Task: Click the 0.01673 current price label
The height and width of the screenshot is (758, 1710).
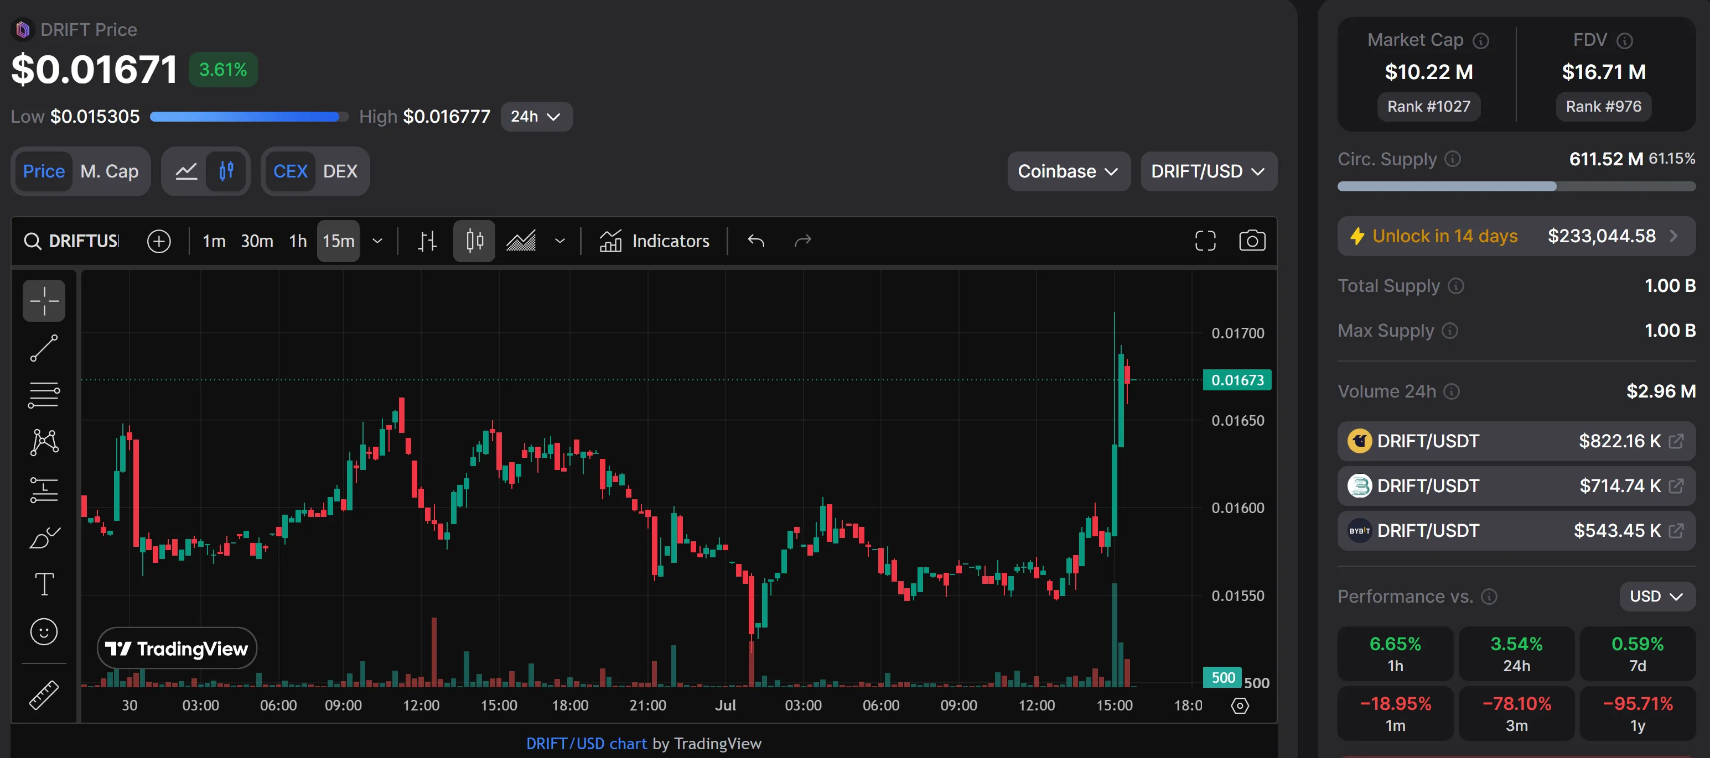Action: click(x=1237, y=380)
